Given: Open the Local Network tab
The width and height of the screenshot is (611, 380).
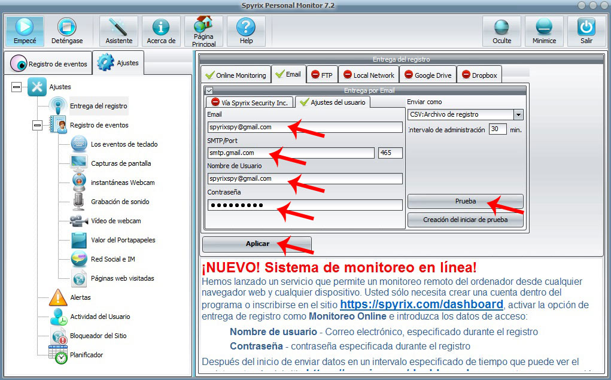Looking at the screenshot, I should click(x=369, y=75).
